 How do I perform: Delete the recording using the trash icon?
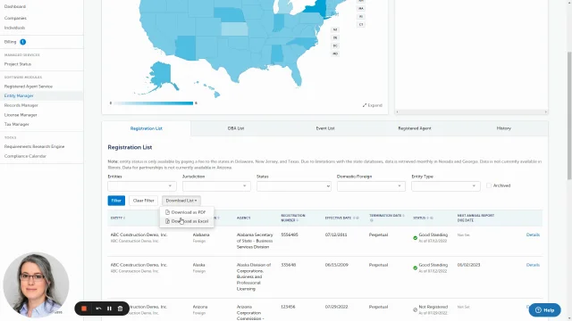pyautogui.click(x=120, y=309)
